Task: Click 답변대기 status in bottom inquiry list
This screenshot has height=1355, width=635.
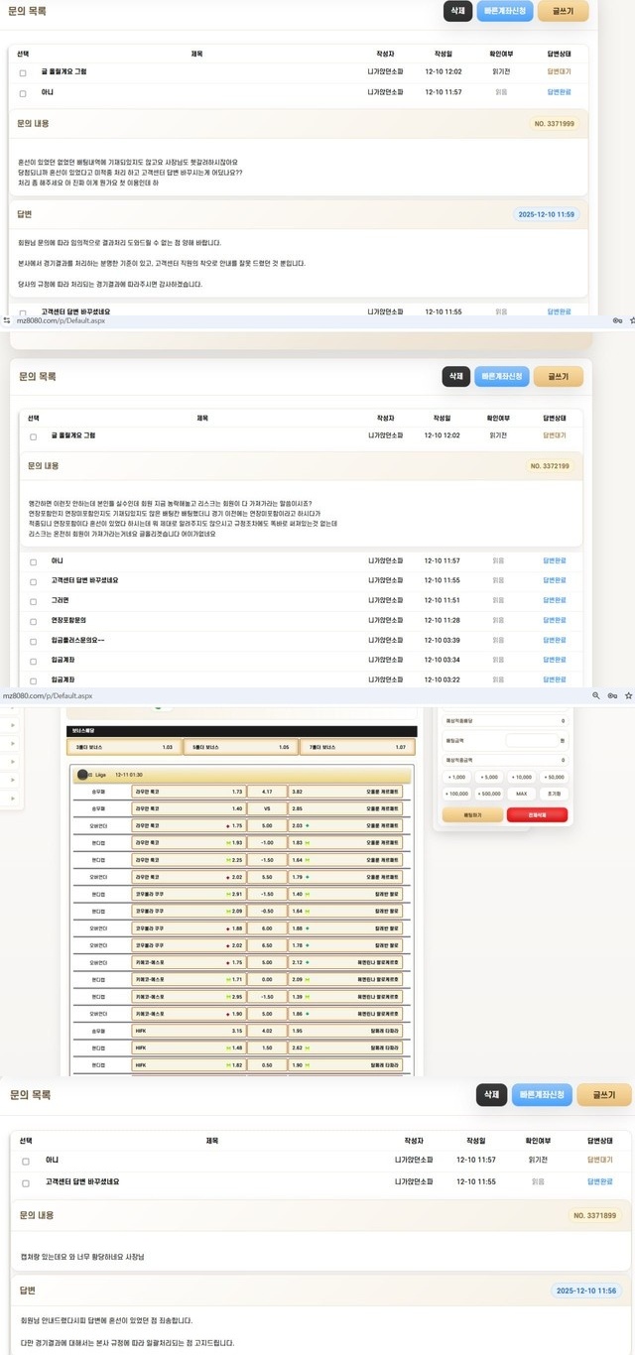Action: [x=600, y=1159]
